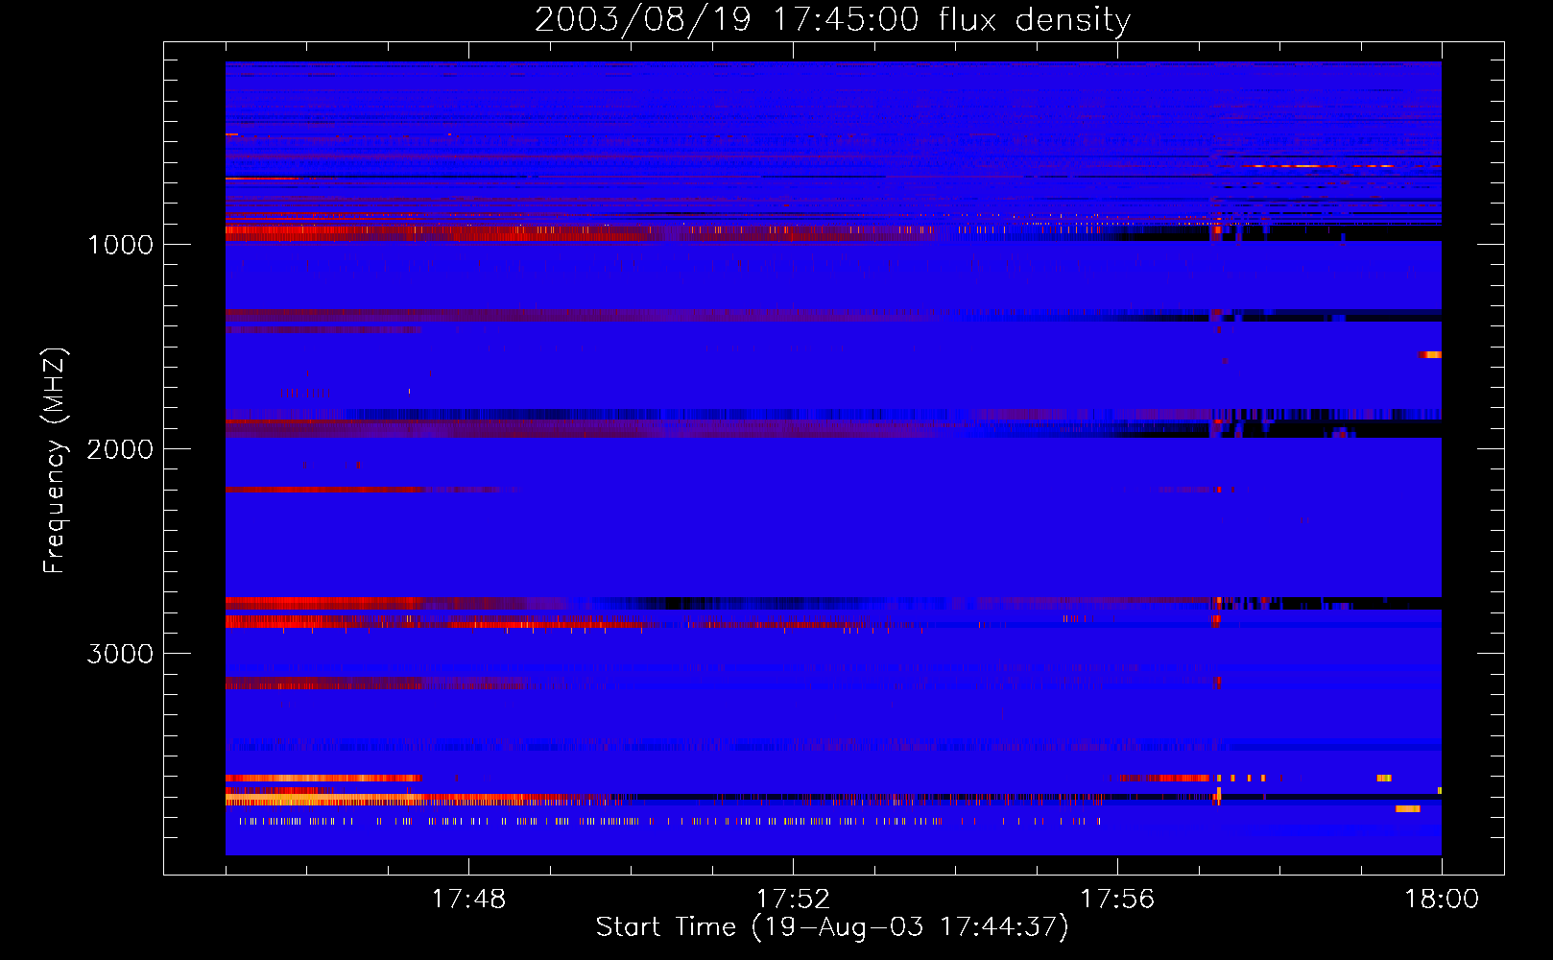
Task: Click the 17:48 time tick label
Action: [468, 900]
